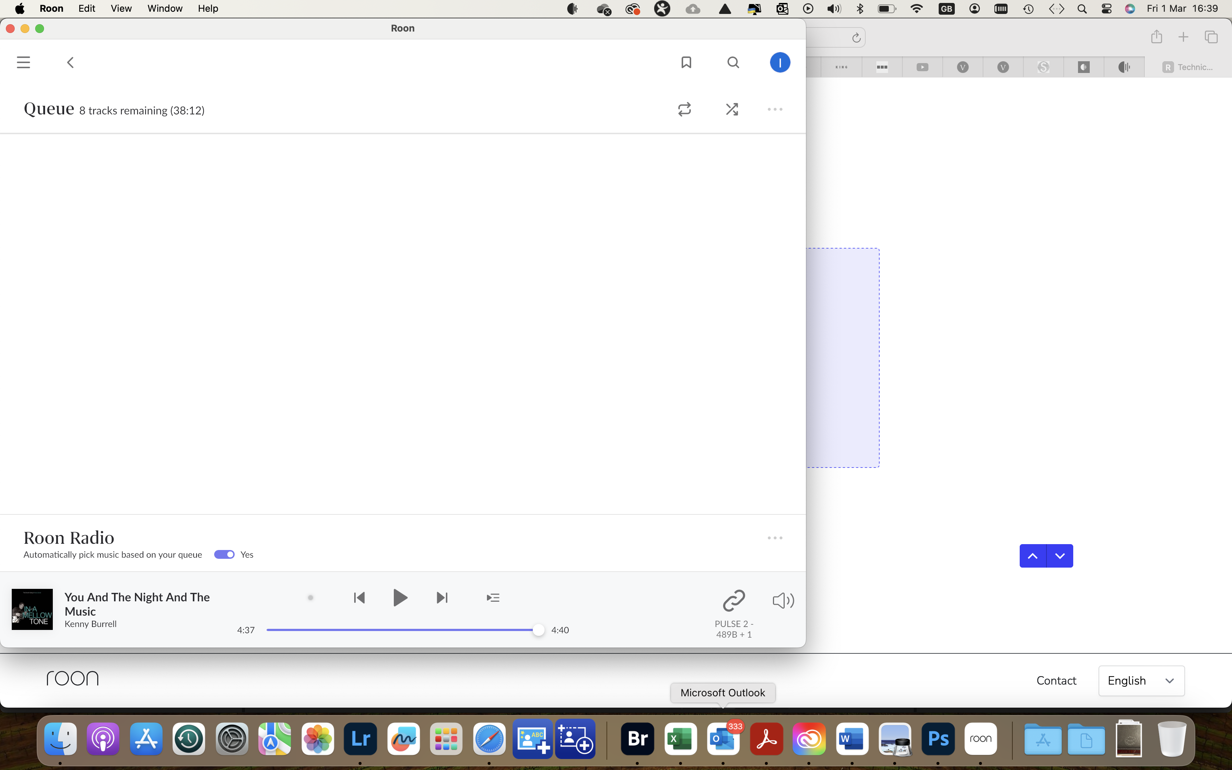The width and height of the screenshot is (1232, 770).
Task: Skip to previous track
Action: point(359,598)
